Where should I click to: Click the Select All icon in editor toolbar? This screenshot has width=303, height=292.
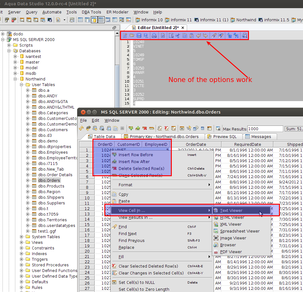[171, 35]
